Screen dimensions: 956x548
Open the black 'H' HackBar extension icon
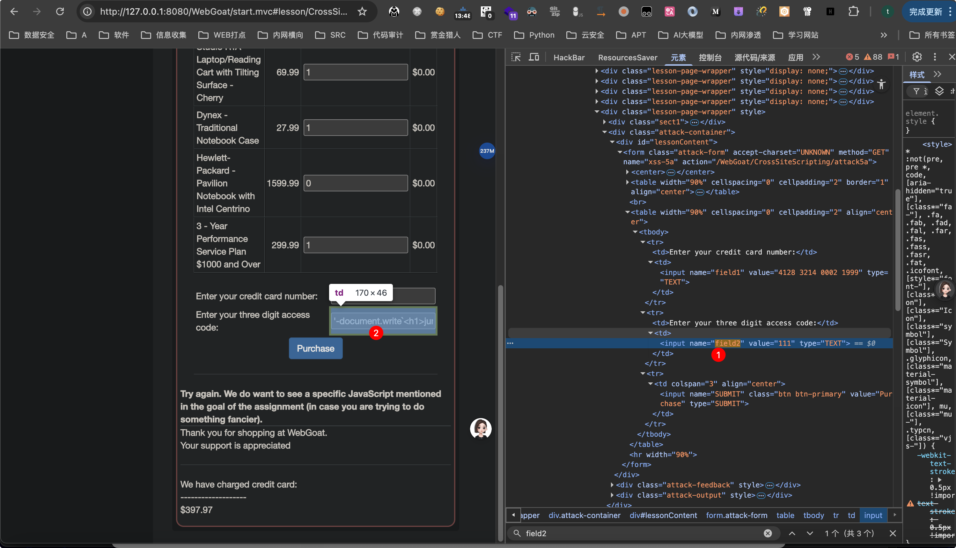pos(830,12)
